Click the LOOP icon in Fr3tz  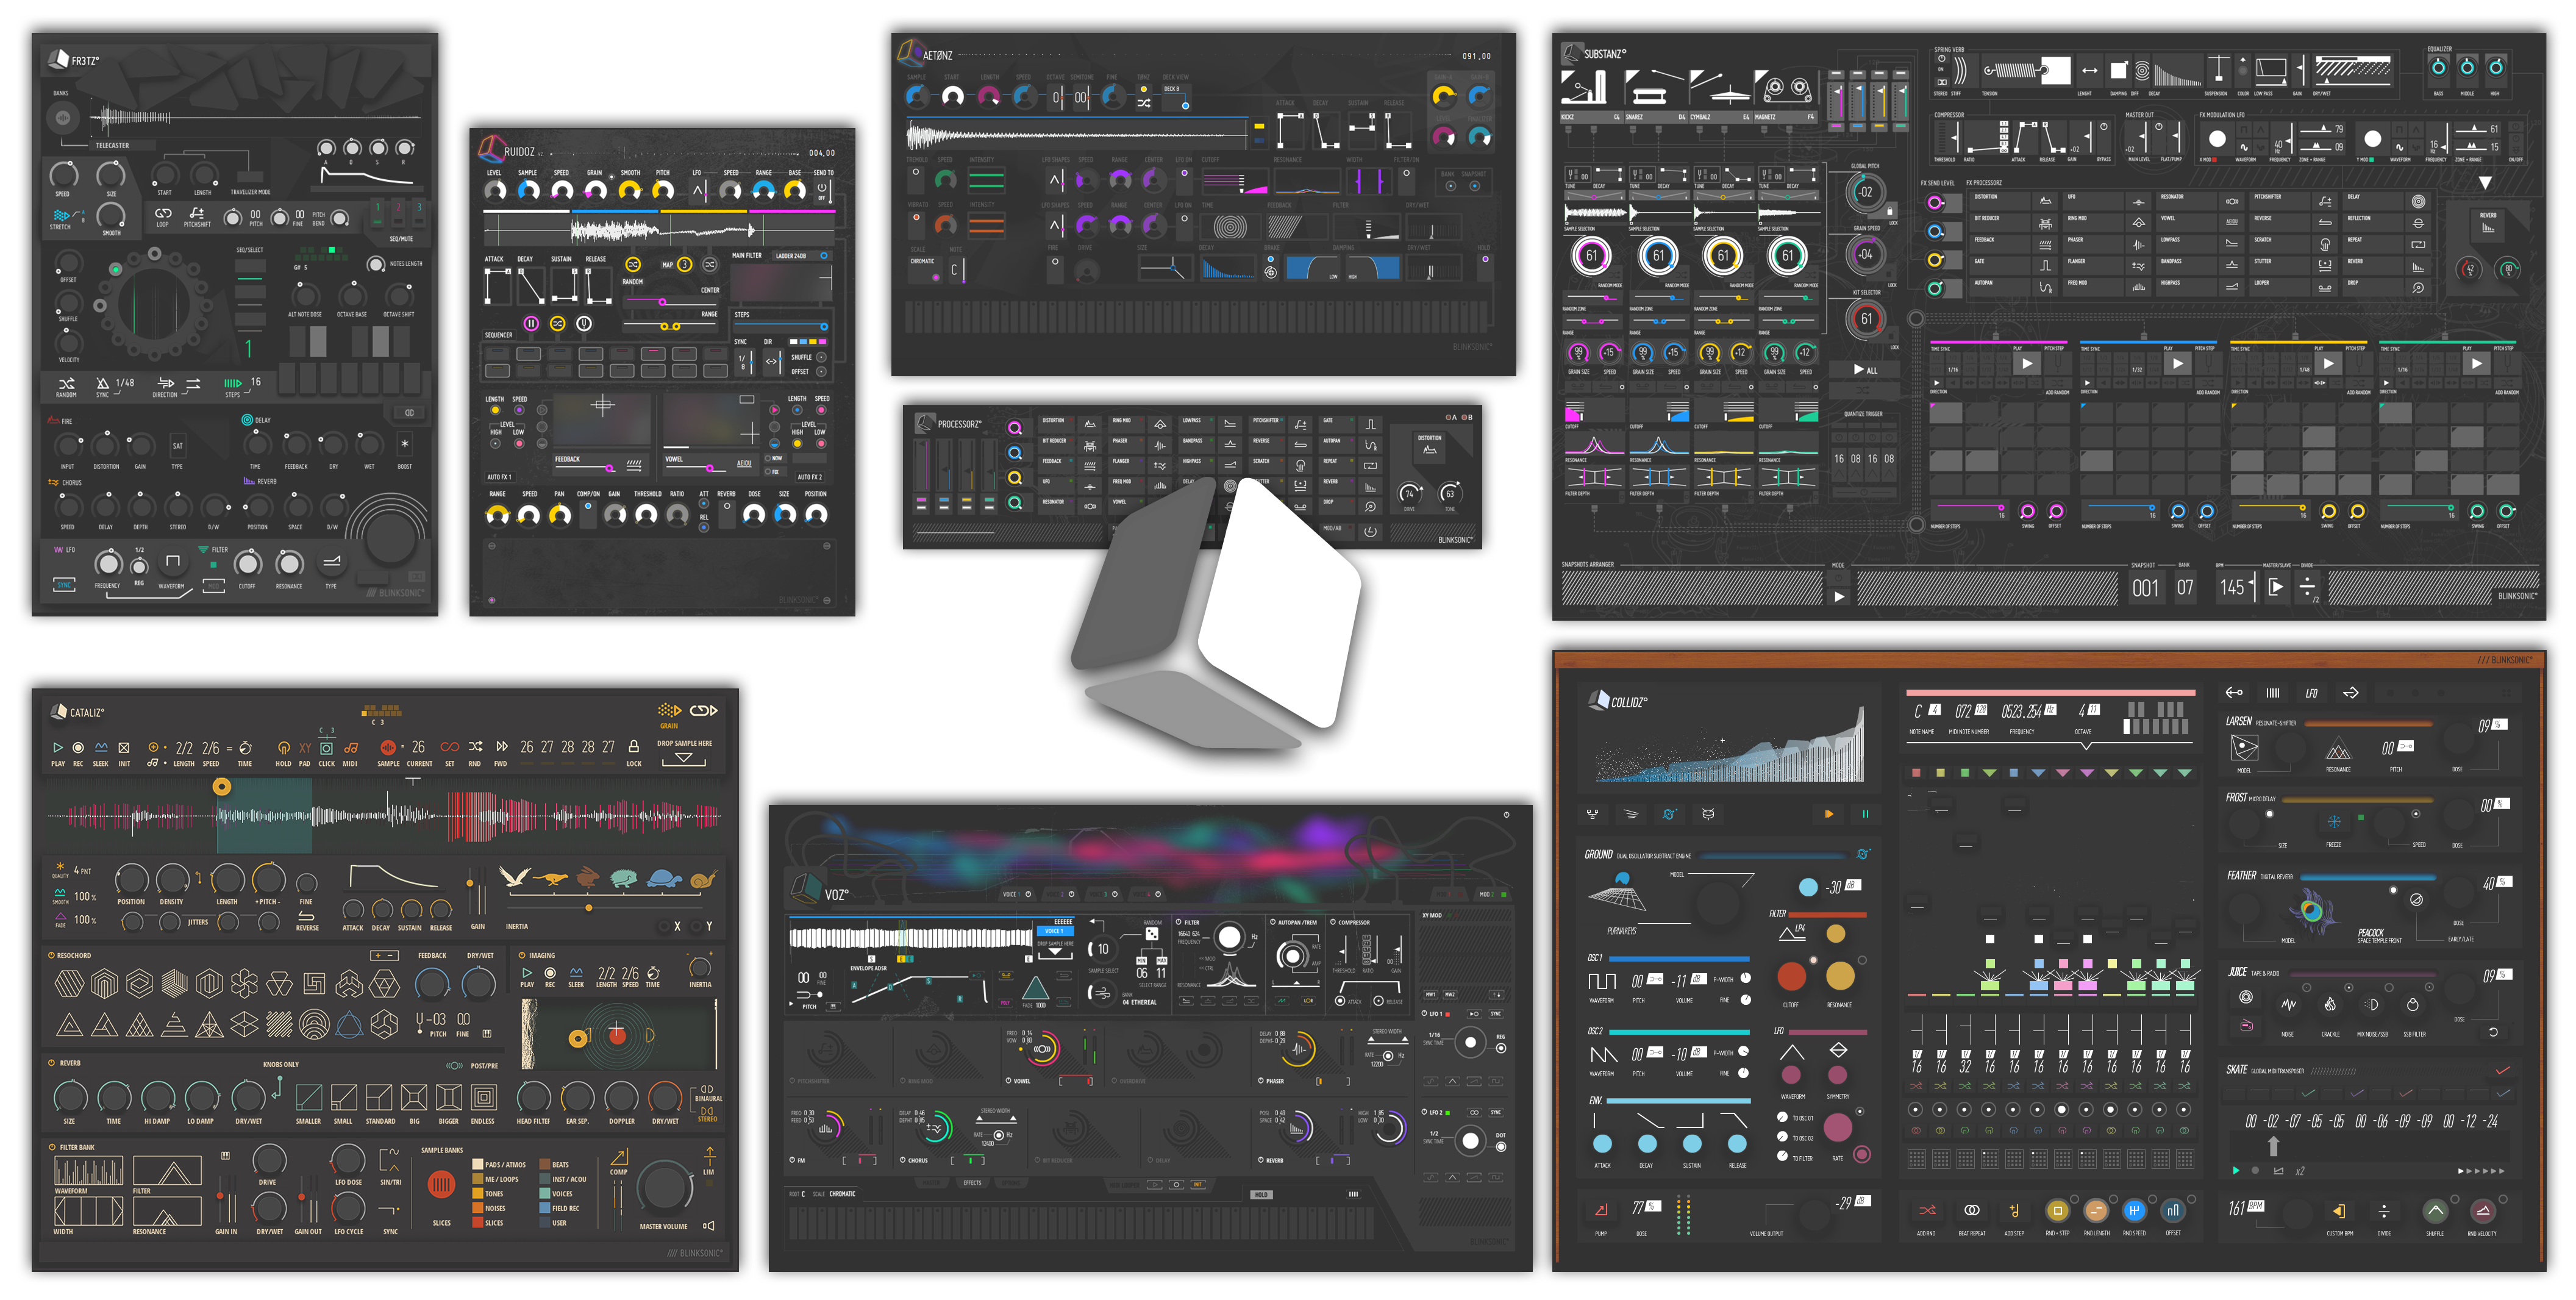(x=163, y=213)
